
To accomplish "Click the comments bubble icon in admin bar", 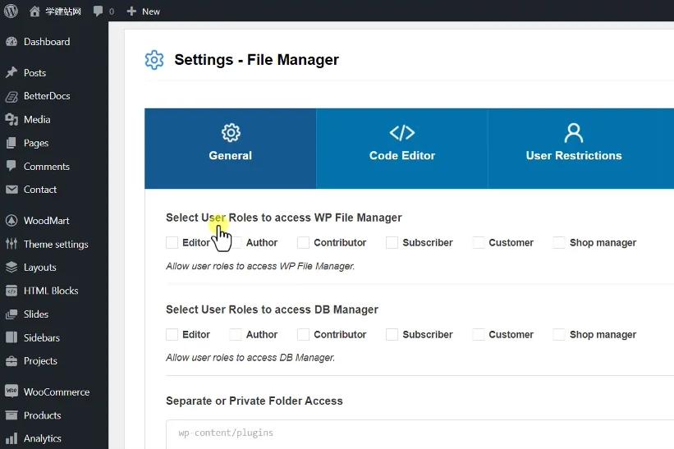I will 99,11.
